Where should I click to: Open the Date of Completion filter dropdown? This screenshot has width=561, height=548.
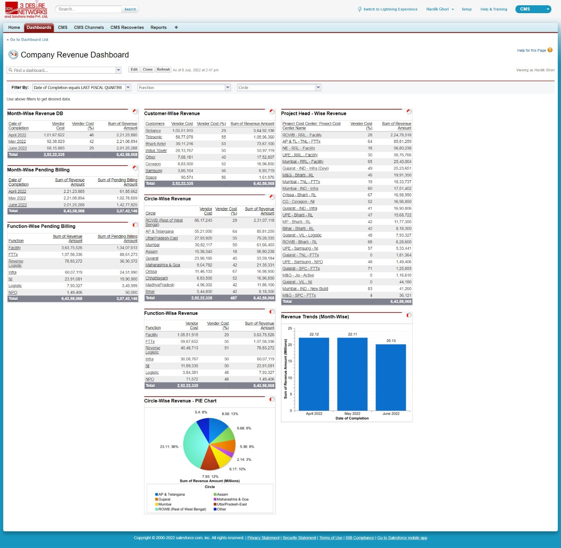128,88
